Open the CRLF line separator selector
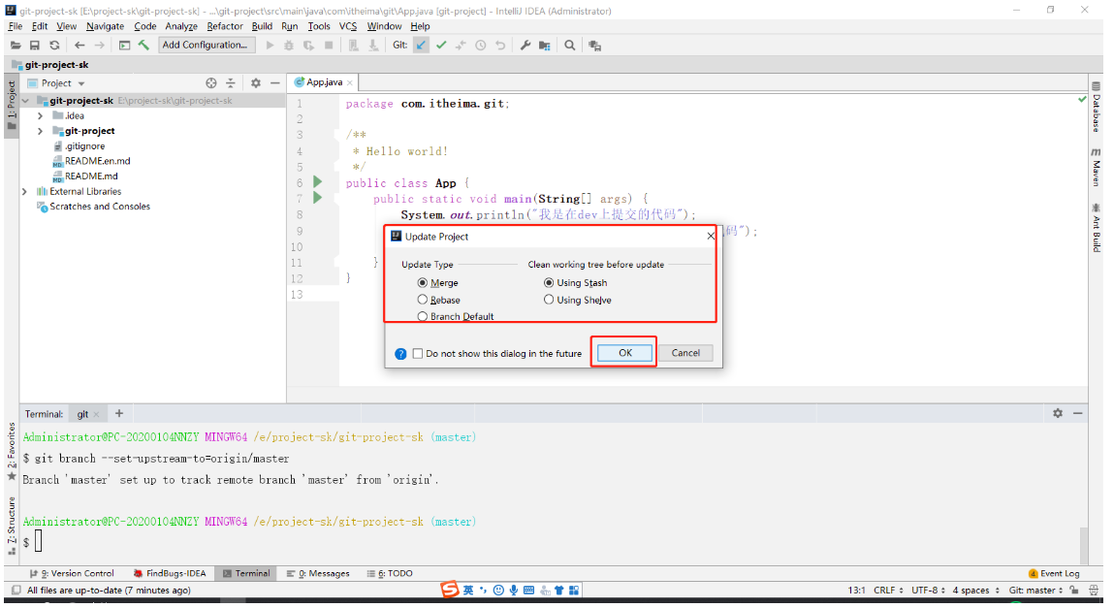This screenshot has height=608, width=1114. point(889,591)
